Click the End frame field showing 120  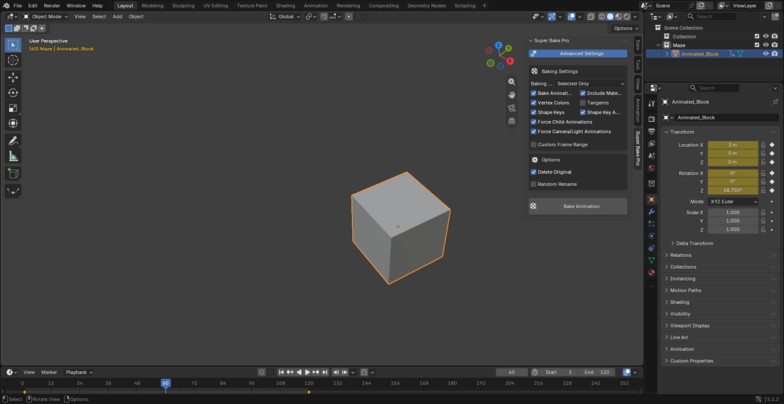coord(597,372)
